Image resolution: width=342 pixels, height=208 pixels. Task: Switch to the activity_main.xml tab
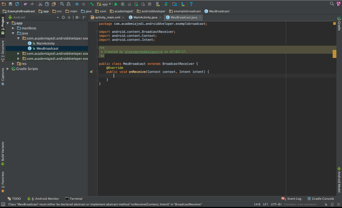coord(108,17)
